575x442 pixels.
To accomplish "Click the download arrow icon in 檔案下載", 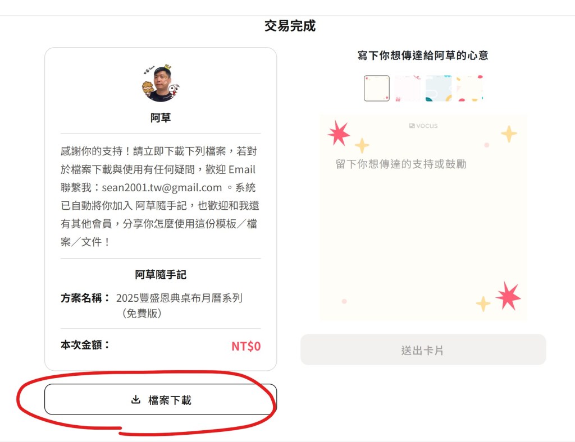I will (x=135, y=399).
